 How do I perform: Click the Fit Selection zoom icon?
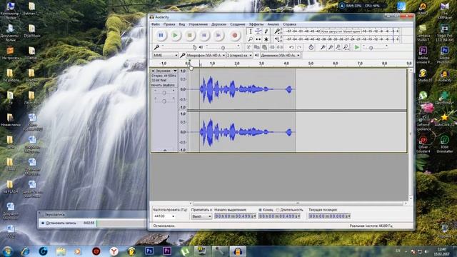point(338,47)
